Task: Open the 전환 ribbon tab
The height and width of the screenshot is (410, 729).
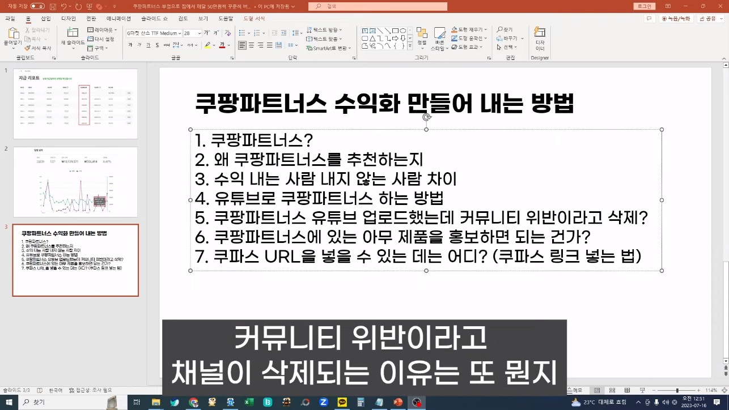Action: (x=91, y=19)
